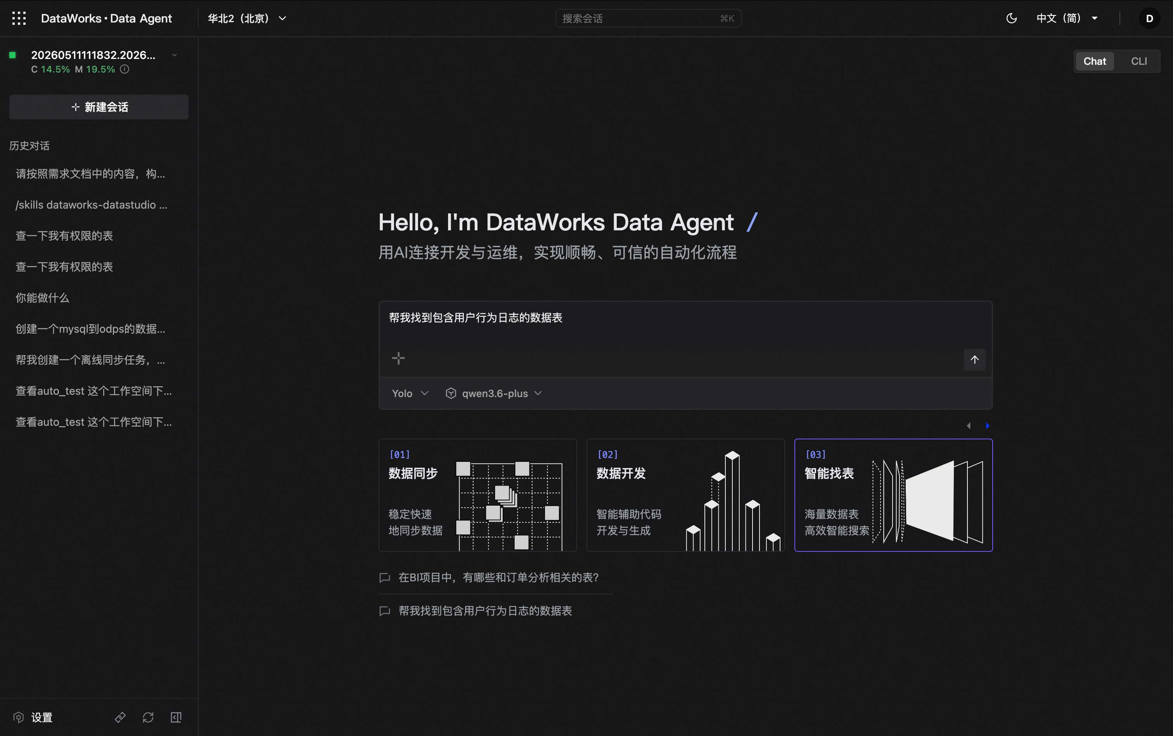Toggle dark mode with the moon icon
The image size is (1173, 736).
click(1011, 19)
